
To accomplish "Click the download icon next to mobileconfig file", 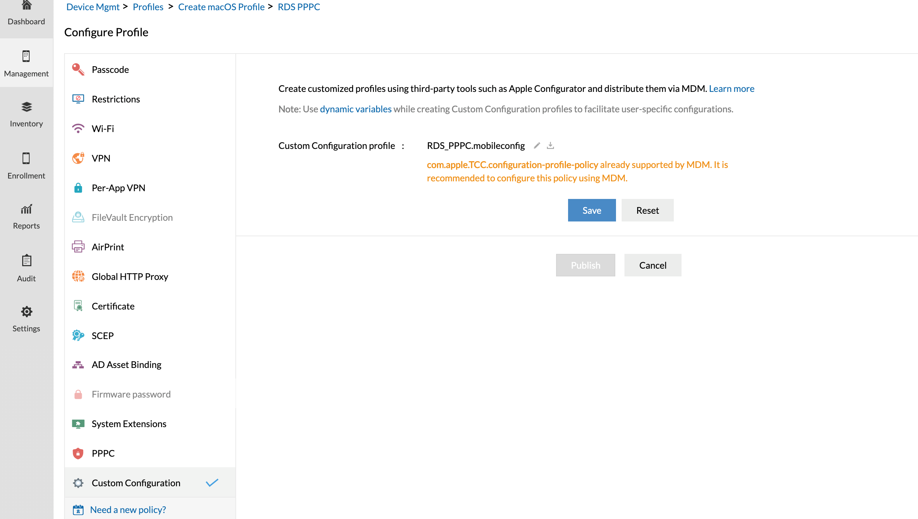I will point(550,145).
